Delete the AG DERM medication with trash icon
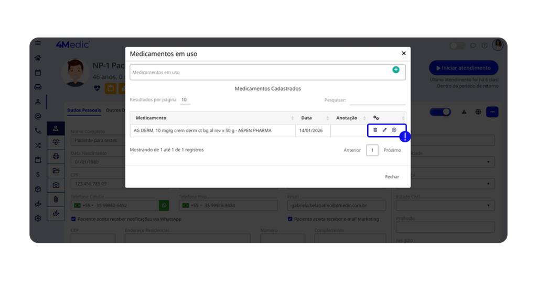The width and height of the screenshot is (537, 281). pos(375,130)
